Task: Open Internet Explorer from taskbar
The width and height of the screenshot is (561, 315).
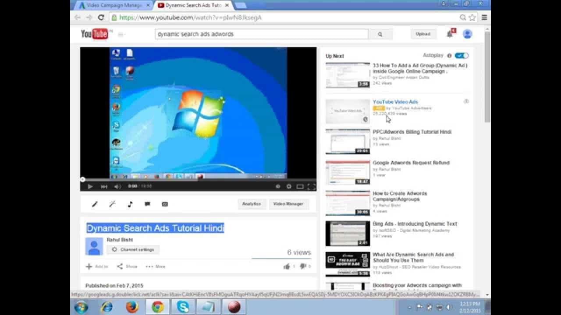Action: coord(107,307)
